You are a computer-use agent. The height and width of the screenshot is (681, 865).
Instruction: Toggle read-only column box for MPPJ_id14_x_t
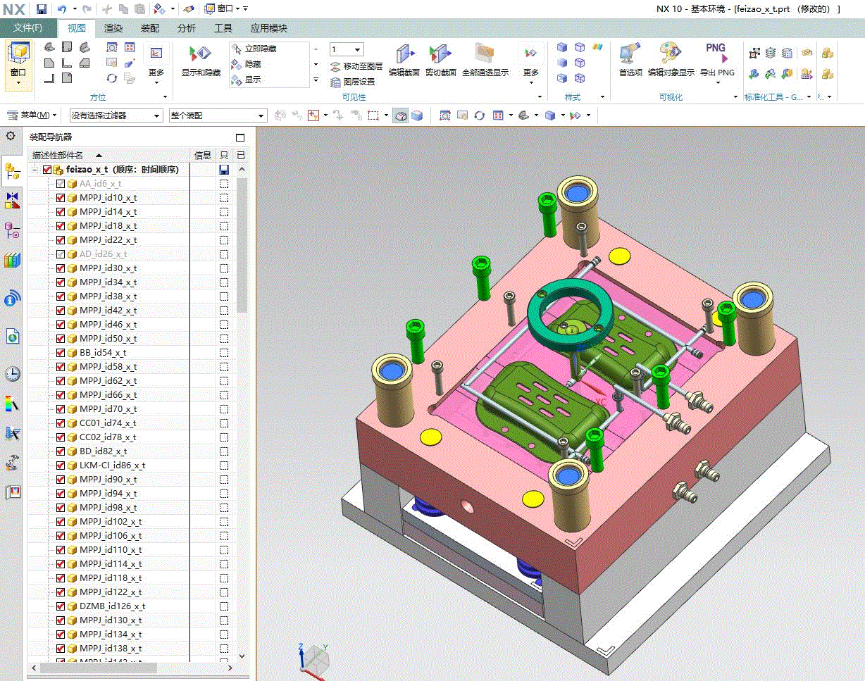(x=224, y=212)
